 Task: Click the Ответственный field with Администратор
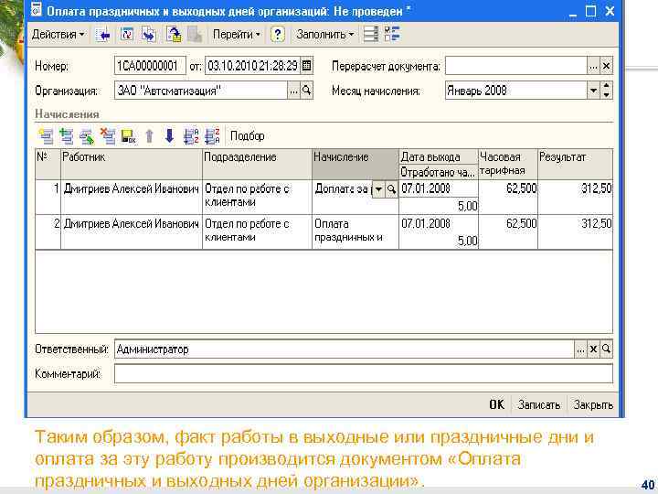(x=345, y=349)
